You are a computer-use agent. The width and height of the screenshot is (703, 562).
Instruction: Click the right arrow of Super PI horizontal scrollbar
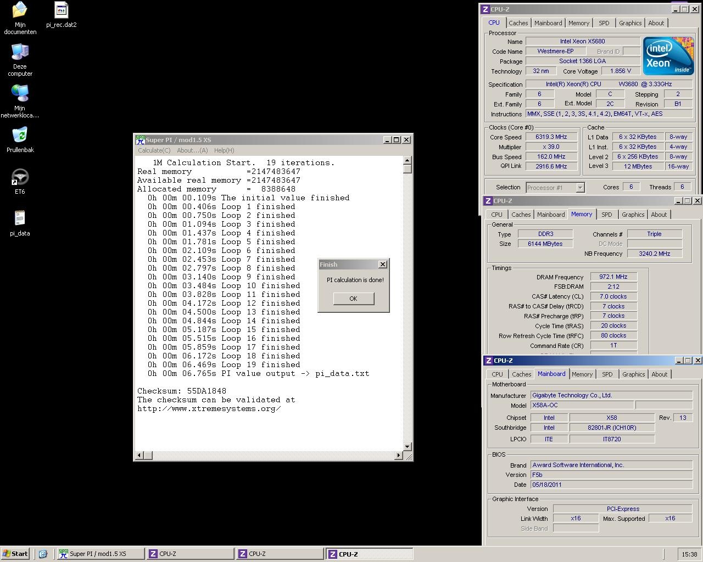[x=399, y=455]
